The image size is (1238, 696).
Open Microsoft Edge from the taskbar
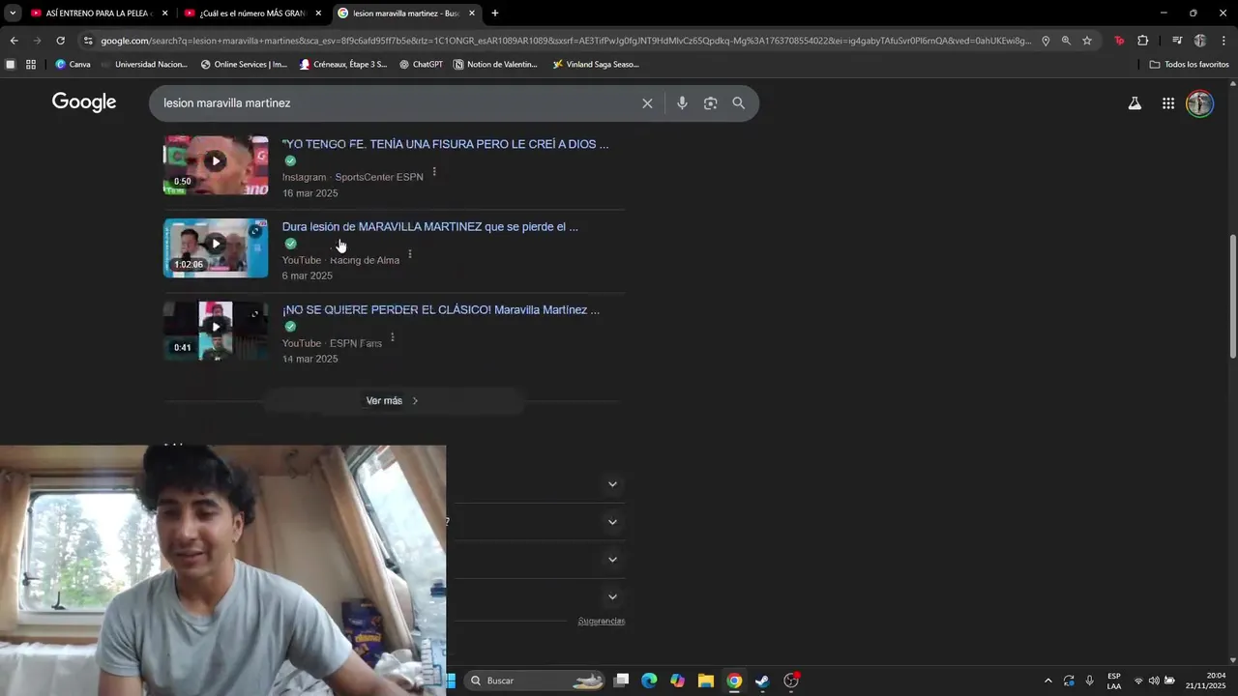point(649,681)
